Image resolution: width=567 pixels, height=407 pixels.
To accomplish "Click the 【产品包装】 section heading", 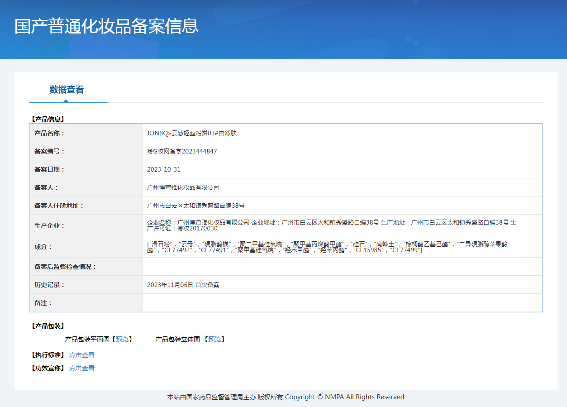I will [48, 326].
